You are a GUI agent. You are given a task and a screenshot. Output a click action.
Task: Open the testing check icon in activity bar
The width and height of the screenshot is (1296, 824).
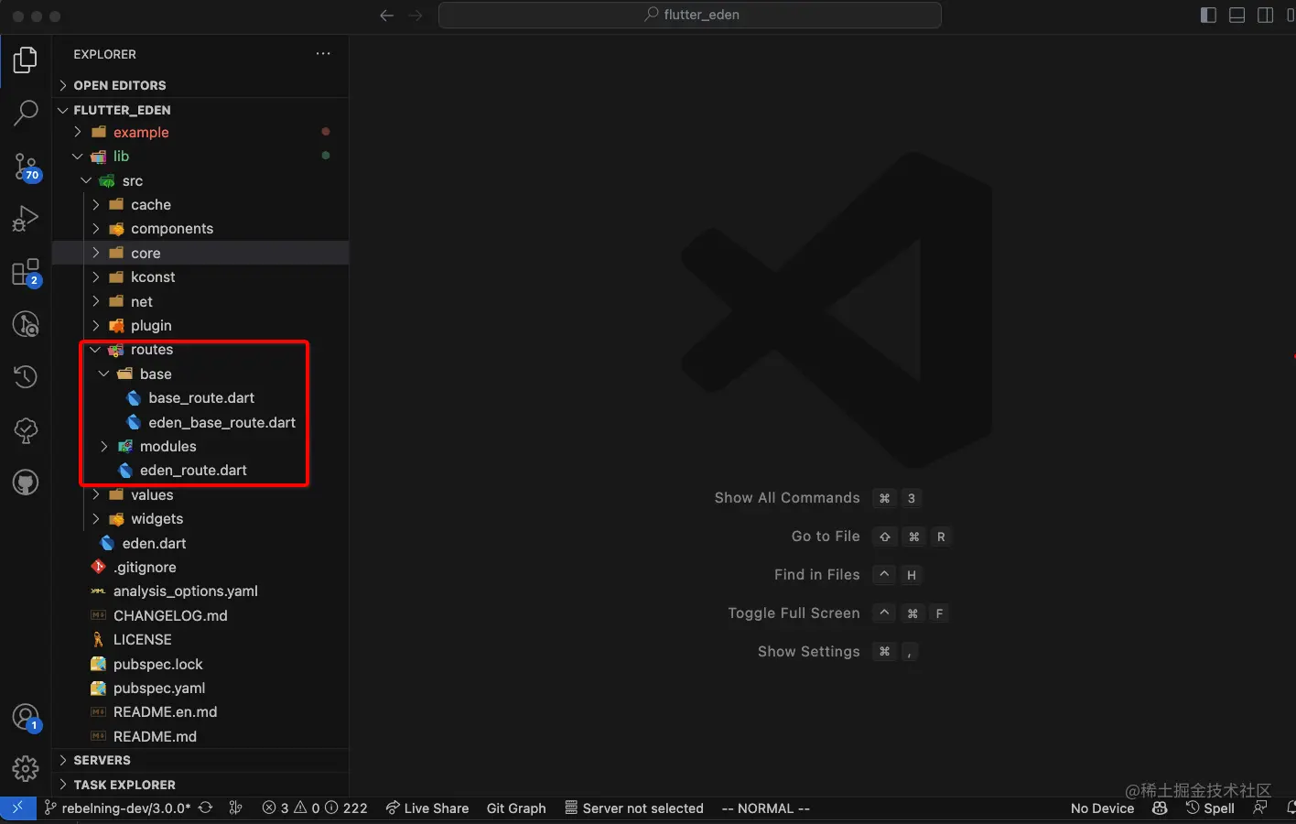tap(26, 429)
